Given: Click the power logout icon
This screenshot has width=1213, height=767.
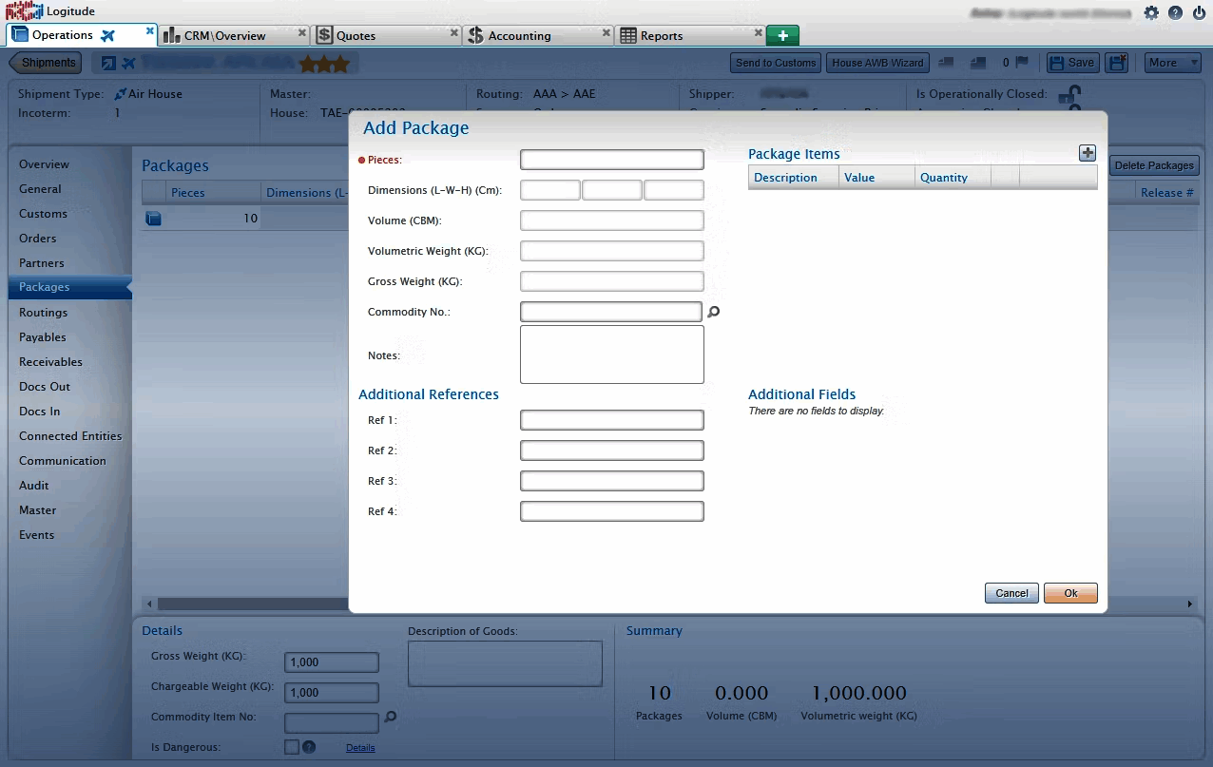Looking at the screenshot, I should (1199, 12).
